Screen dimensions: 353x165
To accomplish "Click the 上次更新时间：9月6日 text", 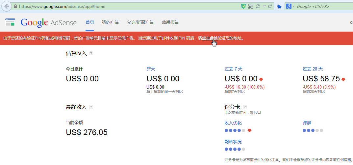I will point(243,112).
